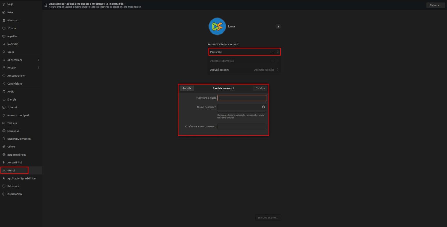Open Schermi settings panel
Image resolution: width=447 pixels, height=227 pixels.
[12, 108]
